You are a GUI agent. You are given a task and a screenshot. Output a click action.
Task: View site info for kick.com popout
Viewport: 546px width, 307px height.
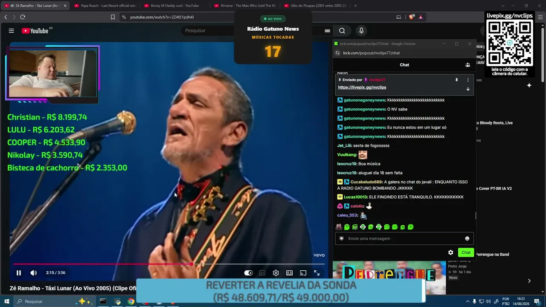[x=337, y=53]
